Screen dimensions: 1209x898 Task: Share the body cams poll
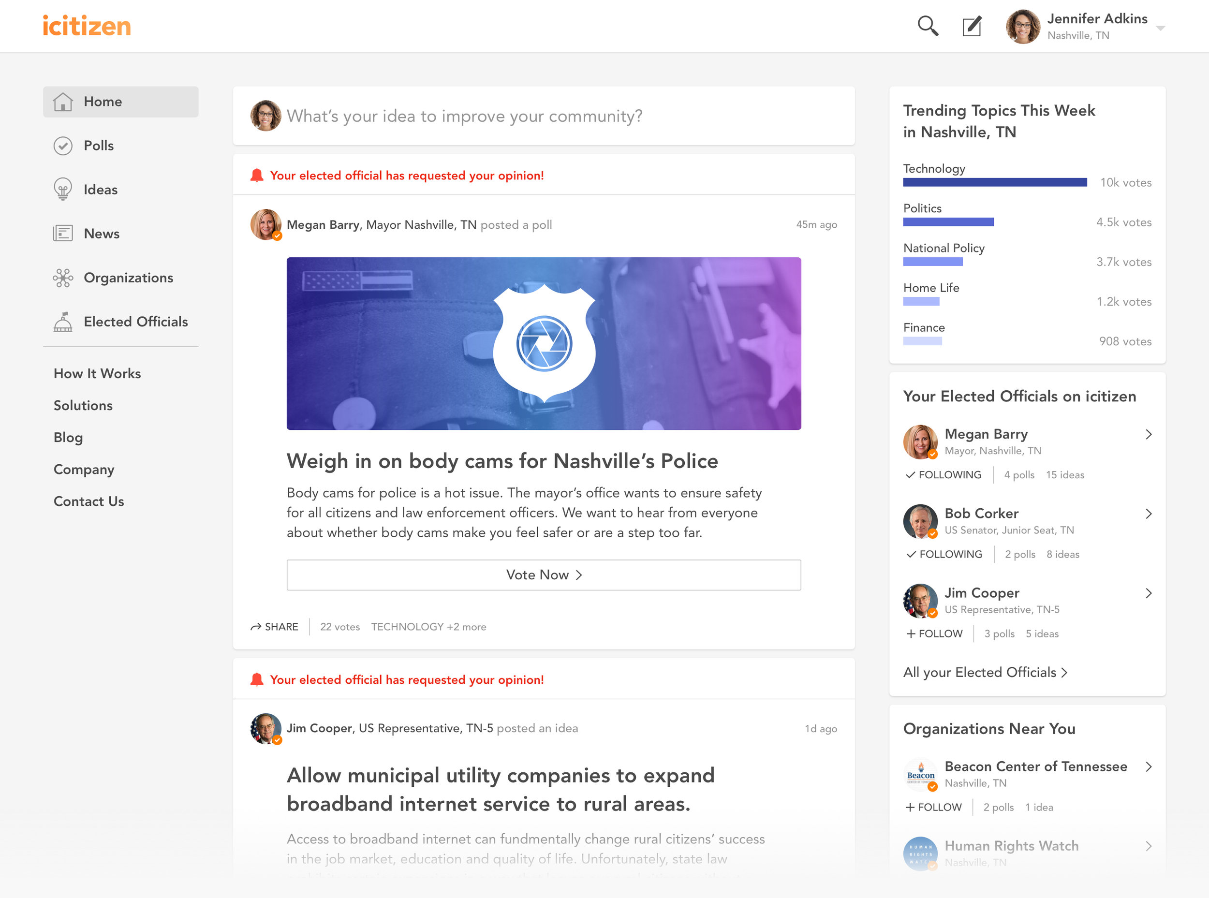tap(275, 627)
